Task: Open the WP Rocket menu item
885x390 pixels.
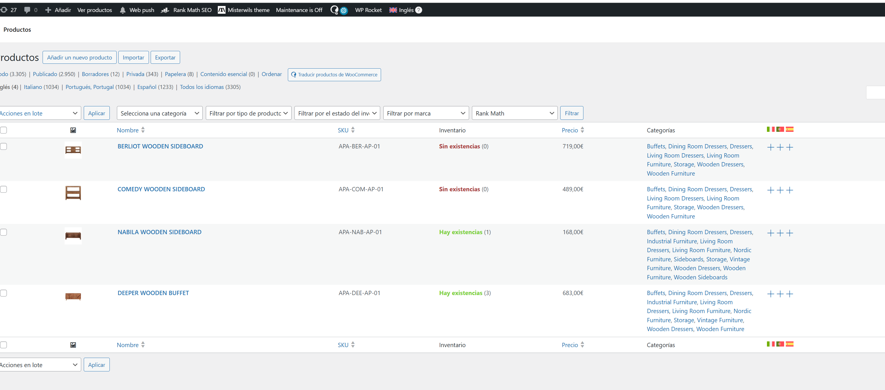Action: point(368,10)
